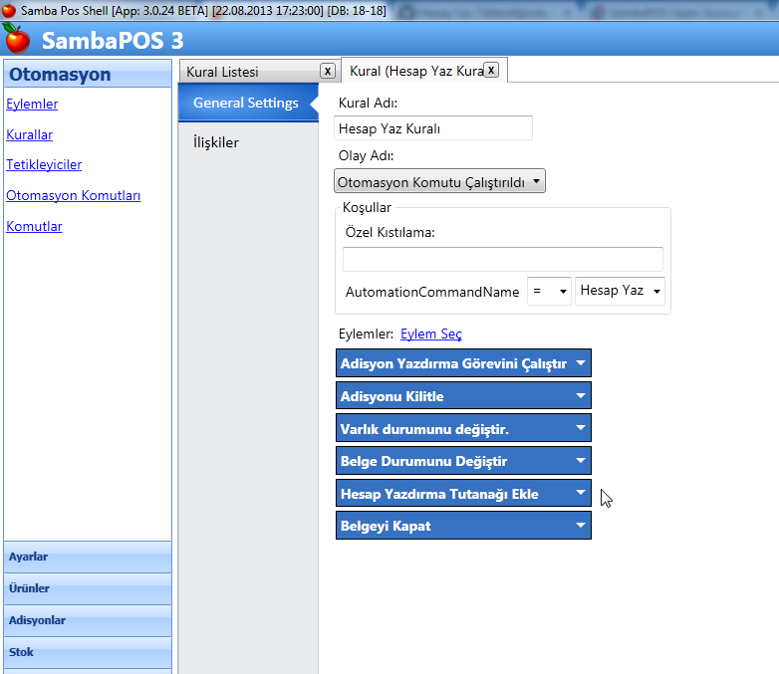Click the Eylem Seç link
This screenshot has width=779, height=674.
pyautogui.click(x=430, y=334)
